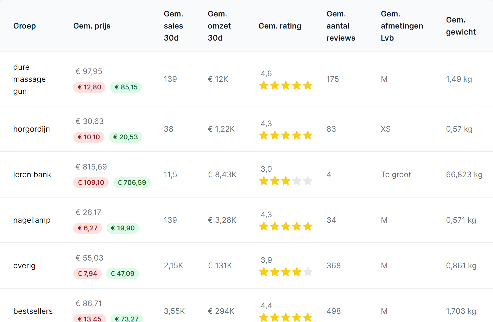Click the green € 706,59 badge
The height and width of the screenshot is (322, 493).
[132, 183]
